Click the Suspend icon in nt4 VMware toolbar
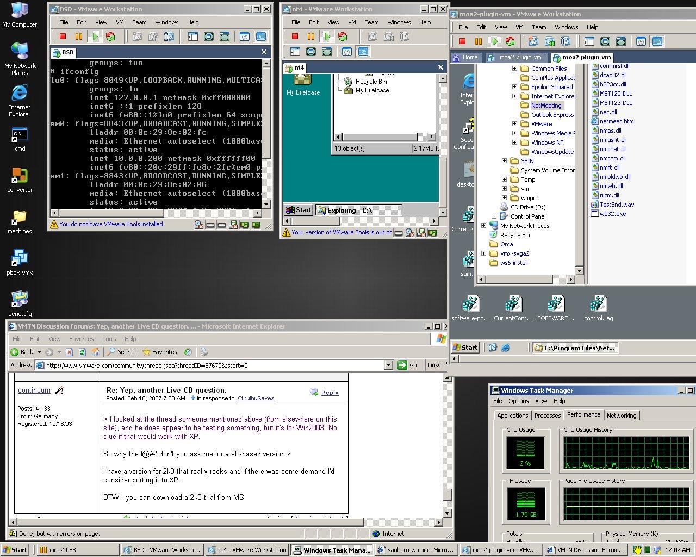696x557 pixels. [x=311, y=36]
